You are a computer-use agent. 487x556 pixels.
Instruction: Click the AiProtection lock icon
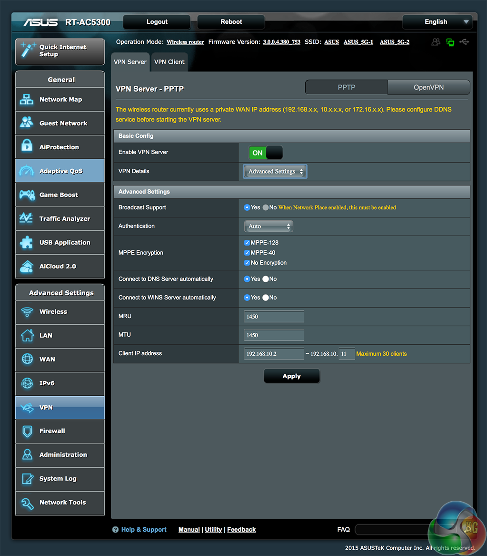(27, 146)
